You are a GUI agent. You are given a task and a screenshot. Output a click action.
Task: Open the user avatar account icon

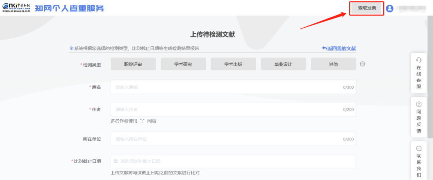pyautogui.click(x=390, y=8)
